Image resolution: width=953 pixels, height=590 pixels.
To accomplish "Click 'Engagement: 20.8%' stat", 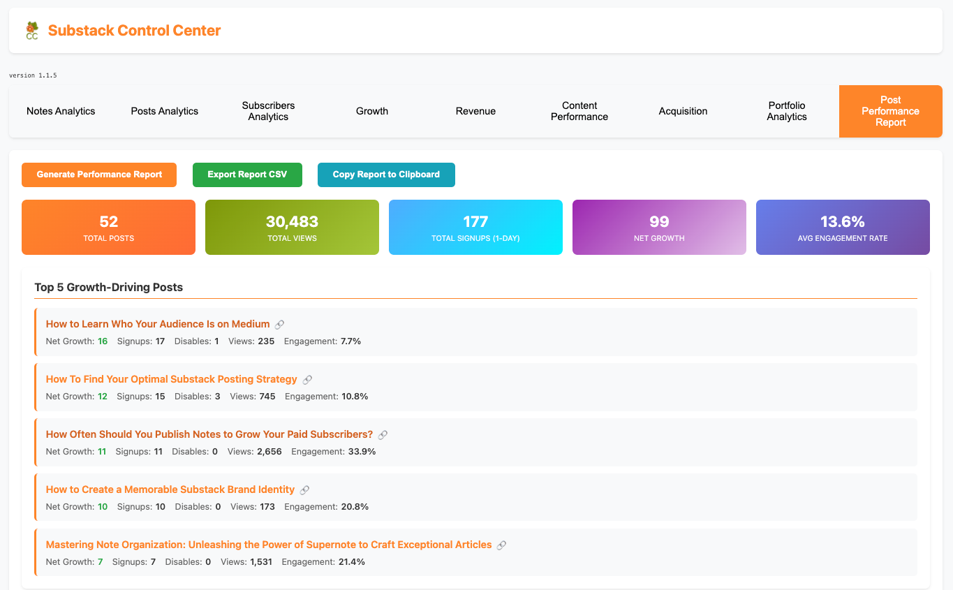I will point(326,507).
